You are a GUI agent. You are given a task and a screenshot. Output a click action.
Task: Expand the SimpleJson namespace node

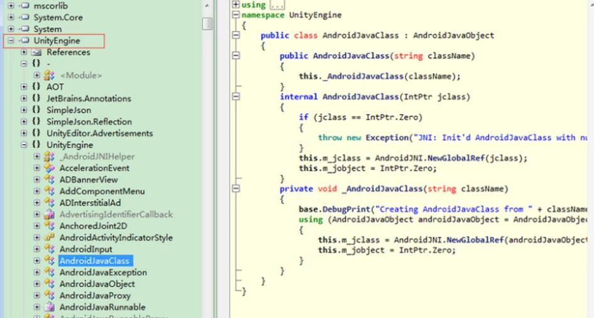23,110
